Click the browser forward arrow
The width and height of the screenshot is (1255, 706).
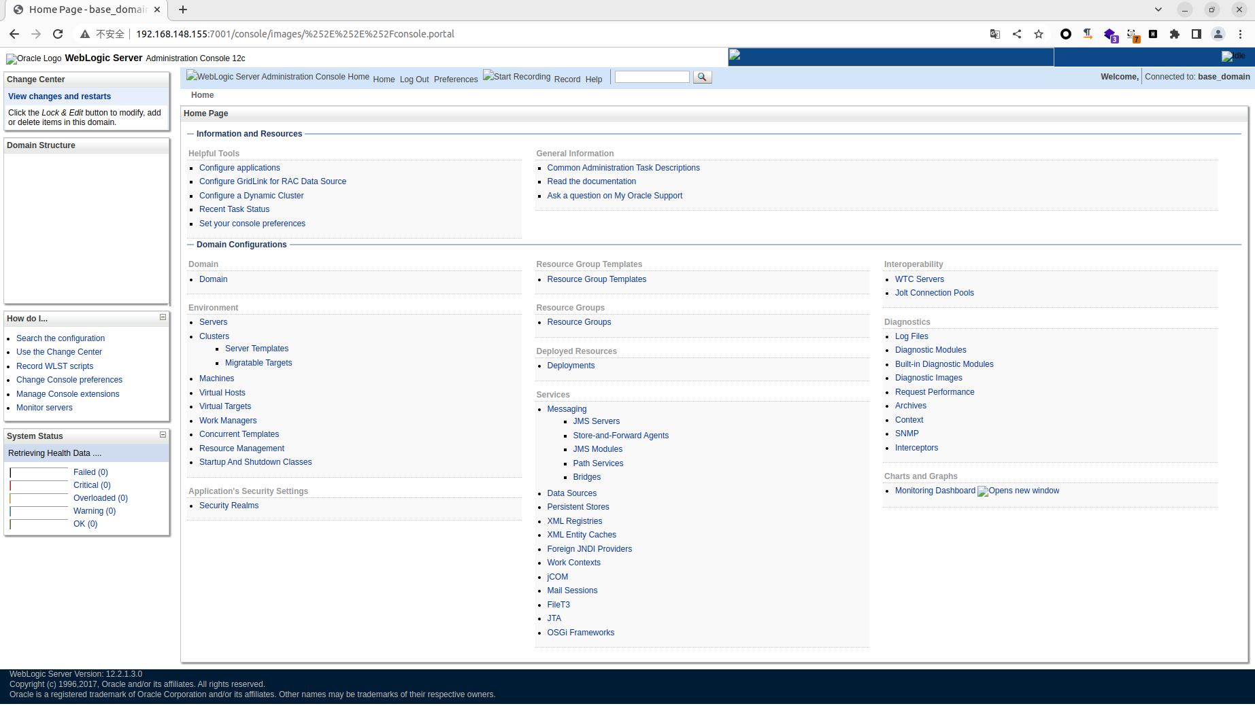[36, 34]
